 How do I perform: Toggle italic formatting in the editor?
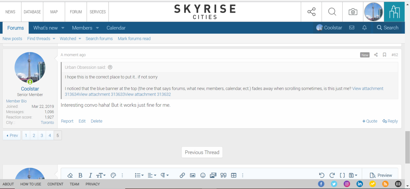pyautogui.click(x=90, y=175)
